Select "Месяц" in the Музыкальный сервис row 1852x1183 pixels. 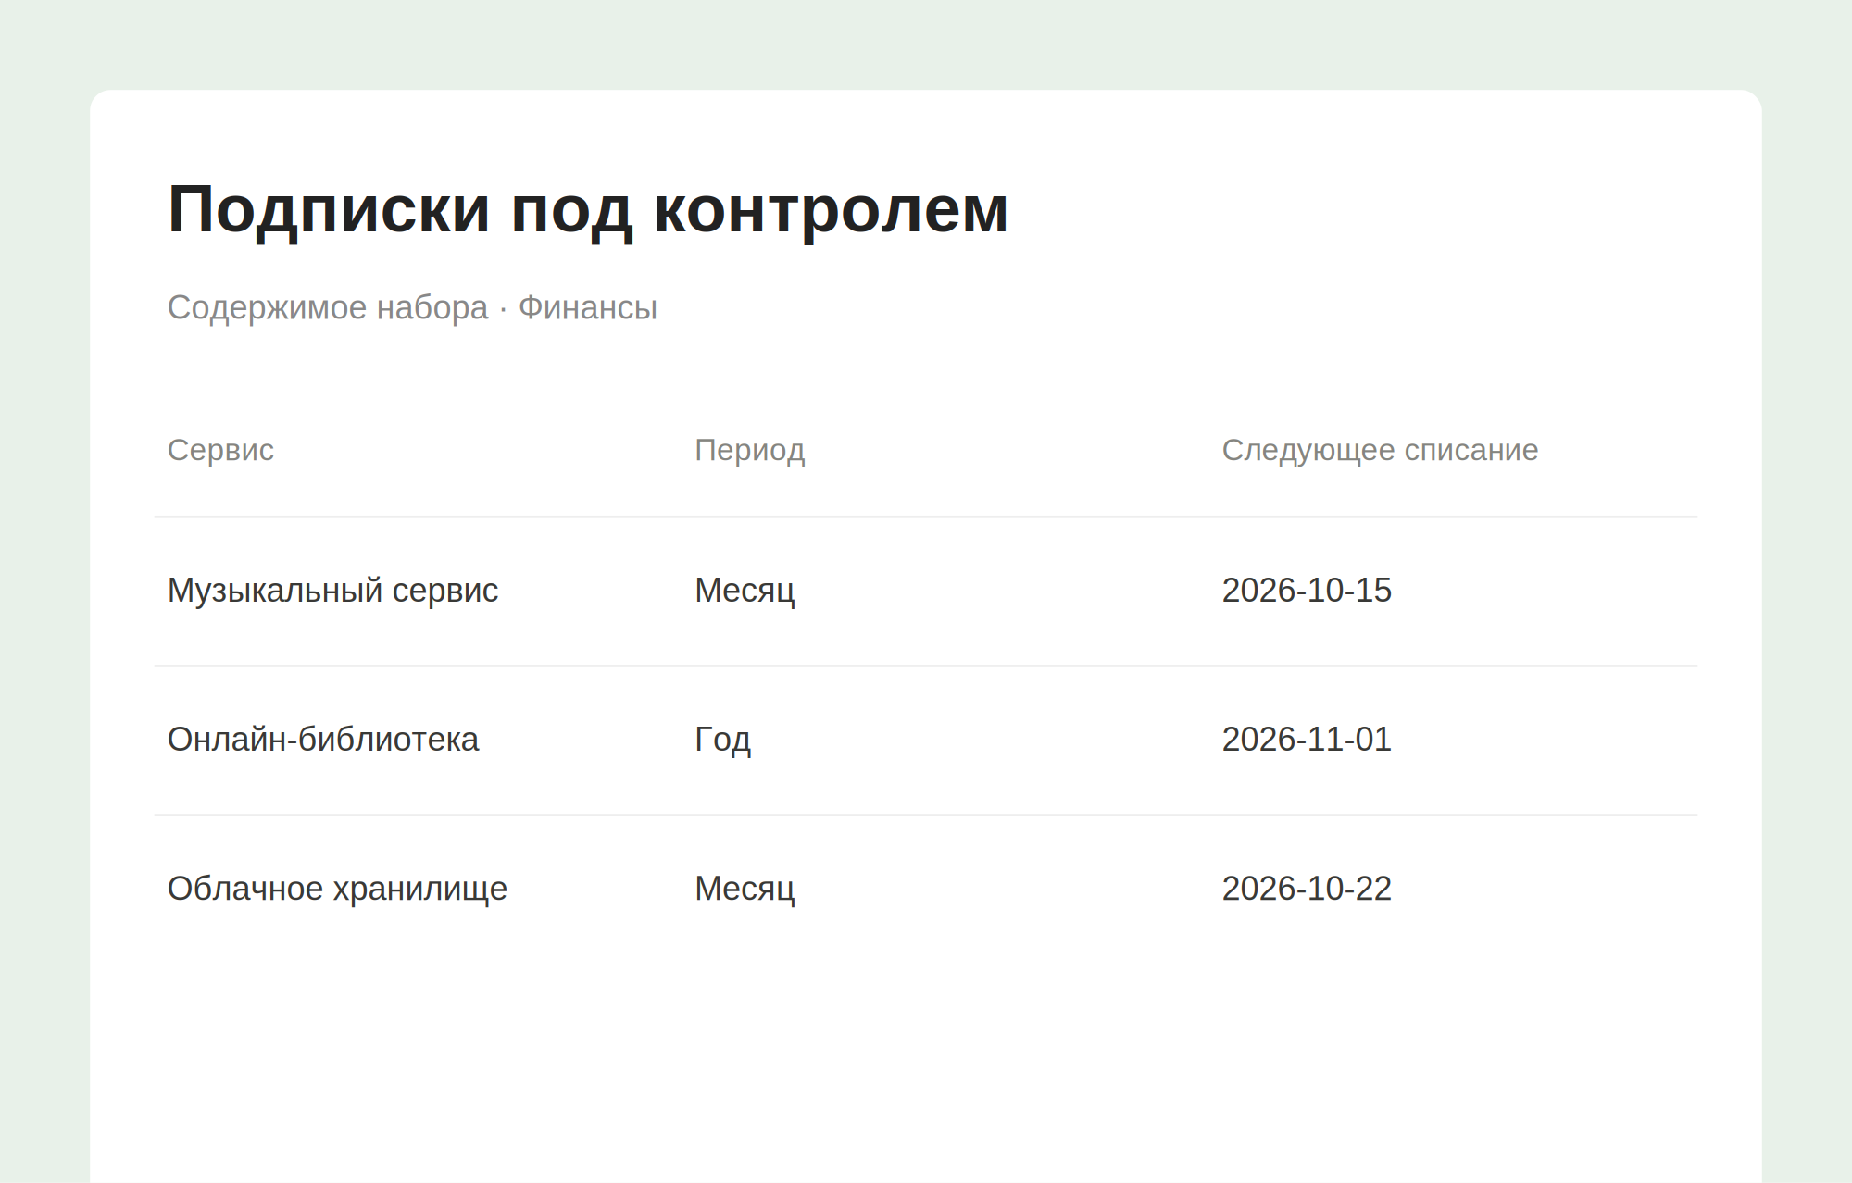click(x=745, y=591)
